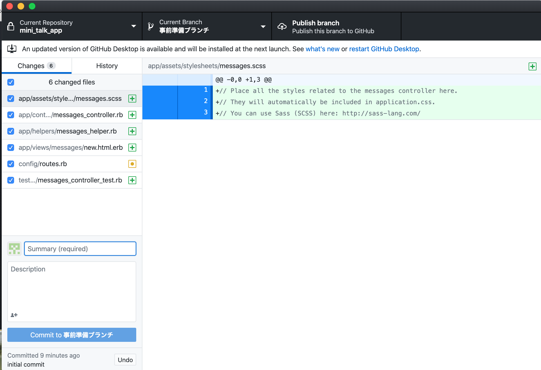Expand the Current Branch dropdown arrow
This screenshot has width=541, height=370.
[263, 26]
